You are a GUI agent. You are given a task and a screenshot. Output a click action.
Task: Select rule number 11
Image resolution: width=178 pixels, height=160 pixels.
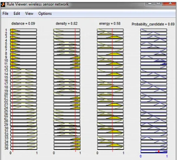(x=6, y=64)
